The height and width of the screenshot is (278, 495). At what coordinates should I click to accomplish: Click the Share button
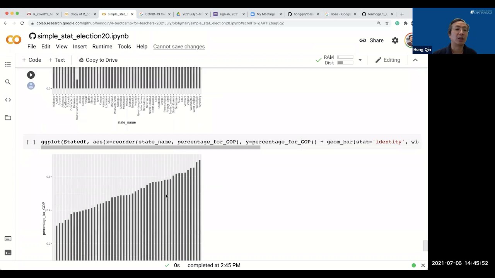pyautogui.click(x=372, y=41)
